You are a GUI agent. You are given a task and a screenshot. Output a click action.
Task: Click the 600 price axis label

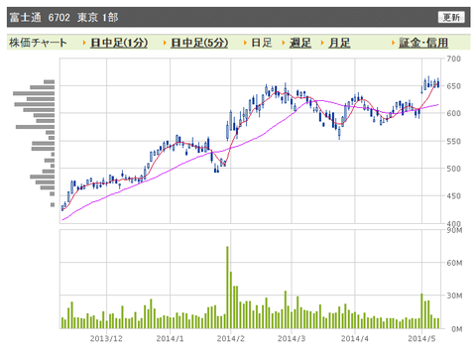pos(453,113)
